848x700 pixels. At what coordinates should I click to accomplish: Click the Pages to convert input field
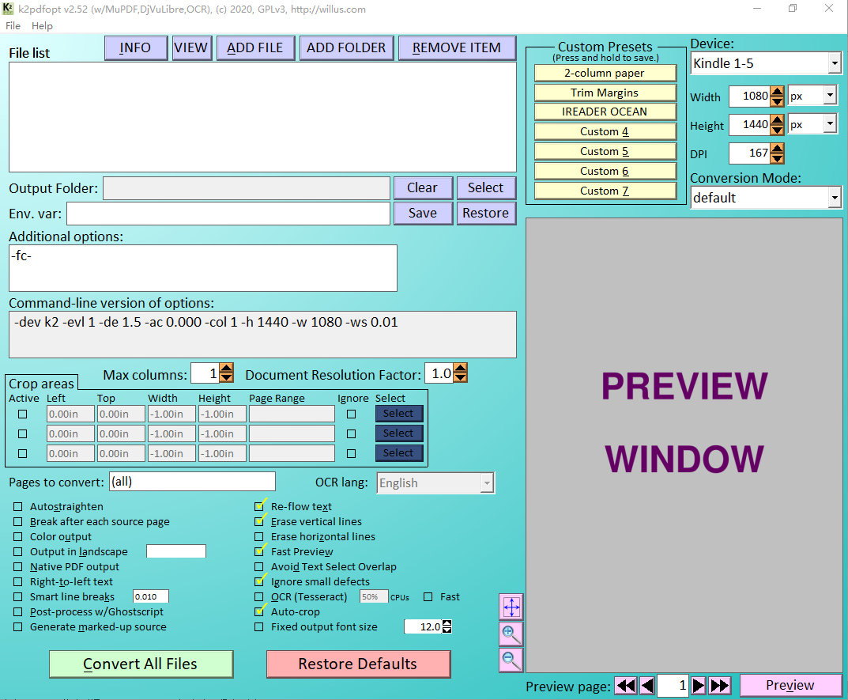pyautogui.click(x=192, y=482)
